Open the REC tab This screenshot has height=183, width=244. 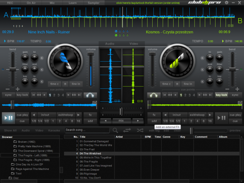[x=10, y=3]
